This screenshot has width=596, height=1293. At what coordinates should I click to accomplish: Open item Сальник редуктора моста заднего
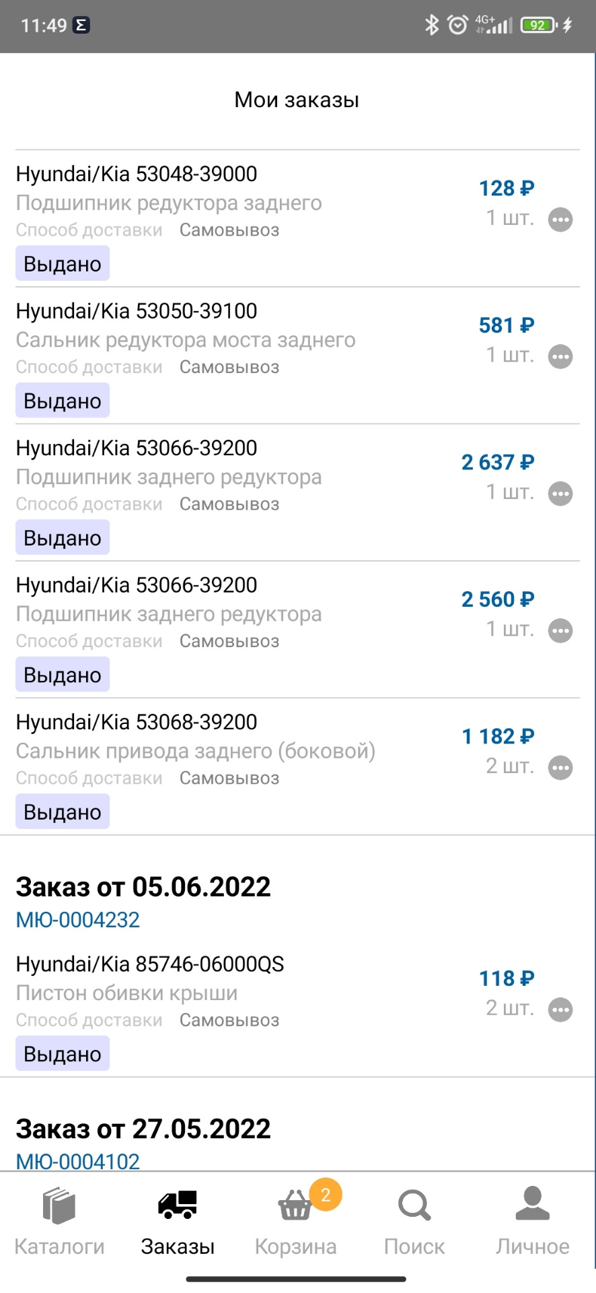pyautogui.click(x=186, y=340)
